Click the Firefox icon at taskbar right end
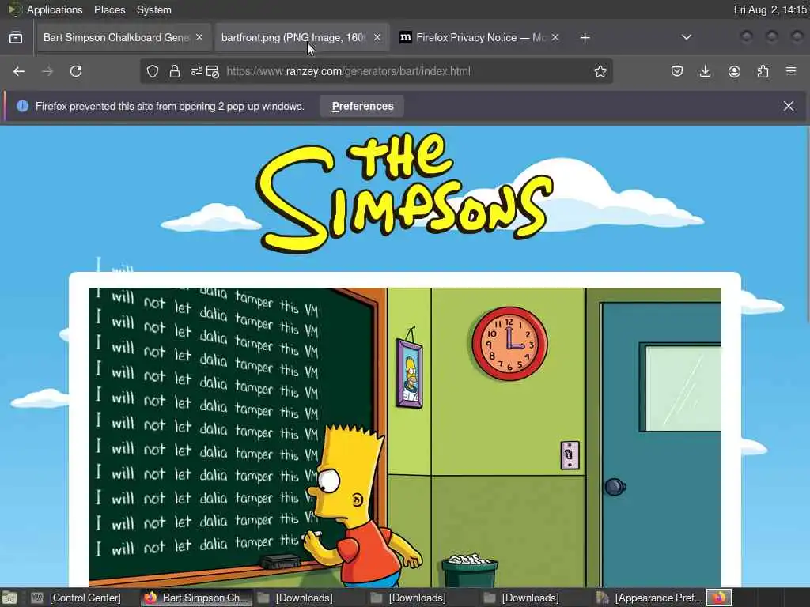810x607 pixels. [718, 598]
